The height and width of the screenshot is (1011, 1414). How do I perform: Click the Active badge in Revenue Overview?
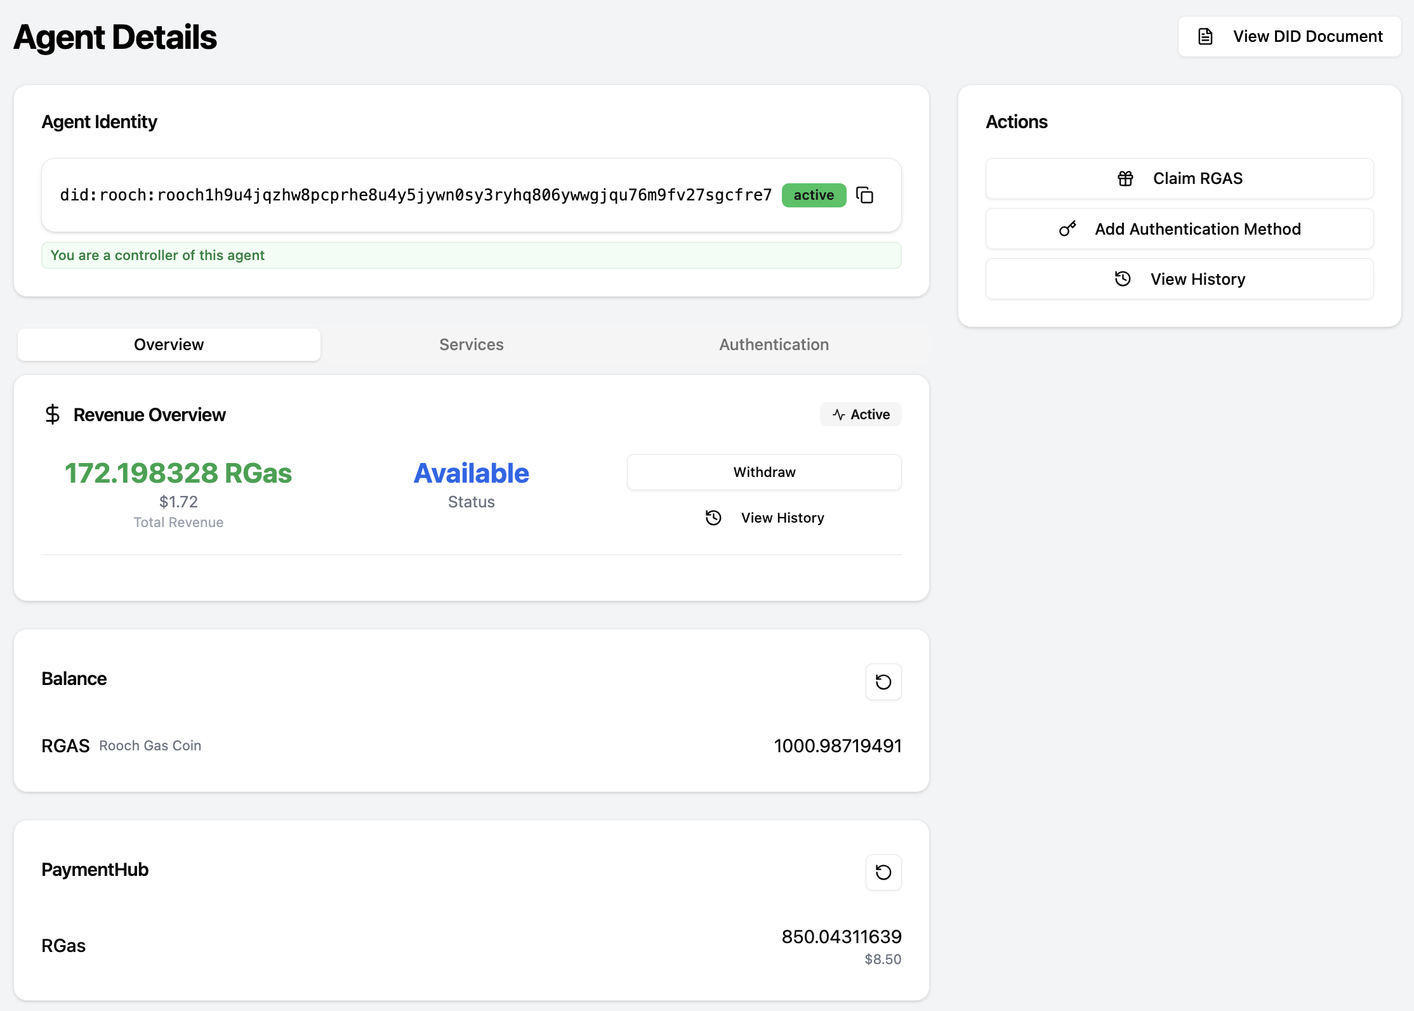[x=861, y=414]
